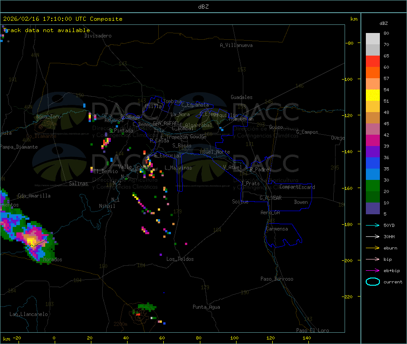Image resolution: width=407 pixels, height=344 pixels.
Task: Click the R_Padre map label
Action: (x=259, y=170)
